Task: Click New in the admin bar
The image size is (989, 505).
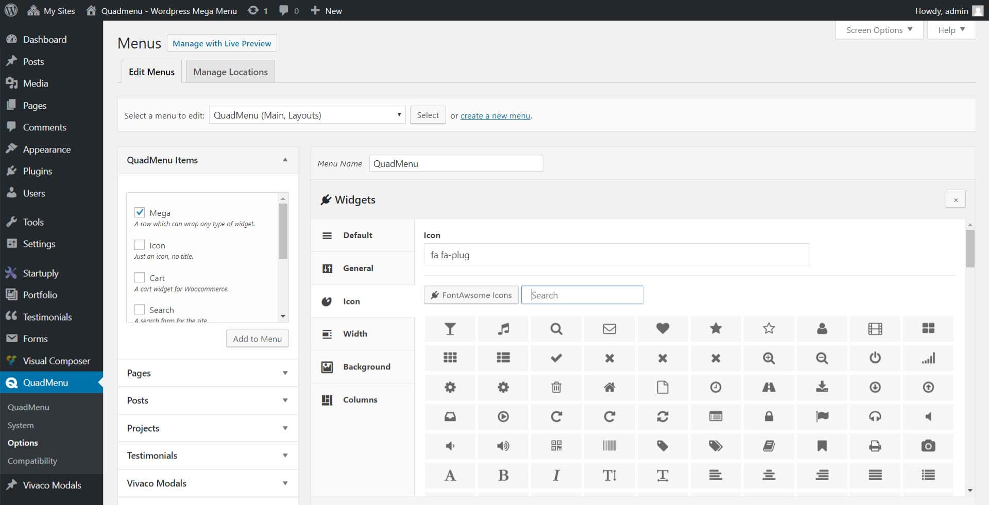Action: point(327,10)
